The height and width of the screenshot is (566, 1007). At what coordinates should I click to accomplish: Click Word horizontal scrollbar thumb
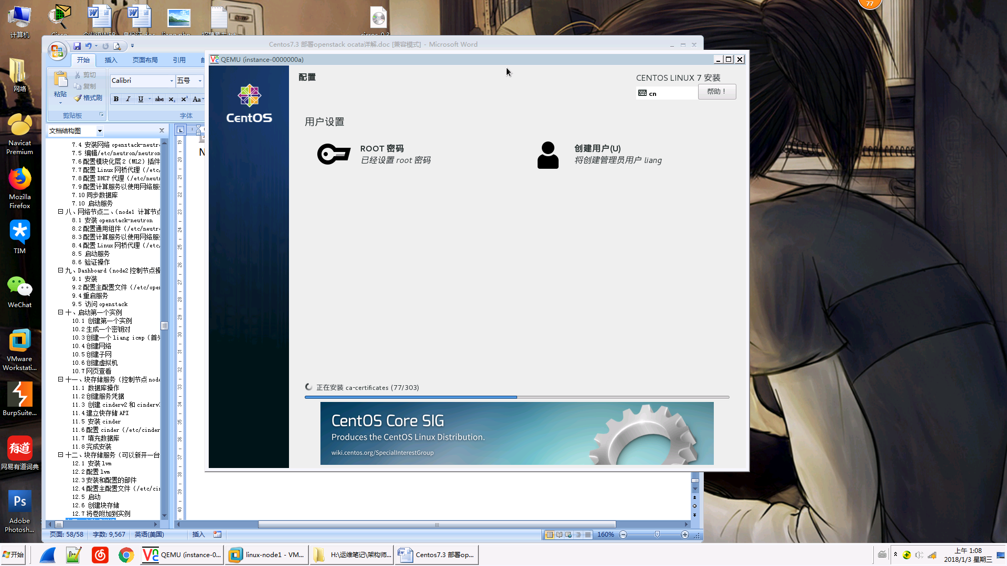click(436, 524)
